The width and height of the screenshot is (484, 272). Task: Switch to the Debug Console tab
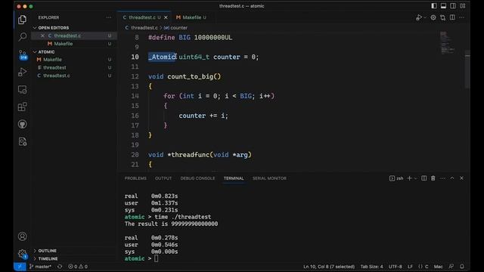coord(197,178)
